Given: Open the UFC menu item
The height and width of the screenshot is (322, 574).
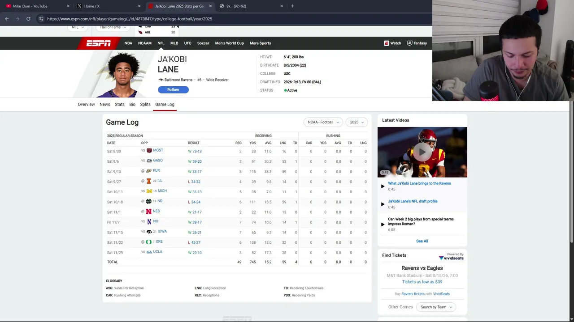Looking at the screenshot, I should coord(188,43).
